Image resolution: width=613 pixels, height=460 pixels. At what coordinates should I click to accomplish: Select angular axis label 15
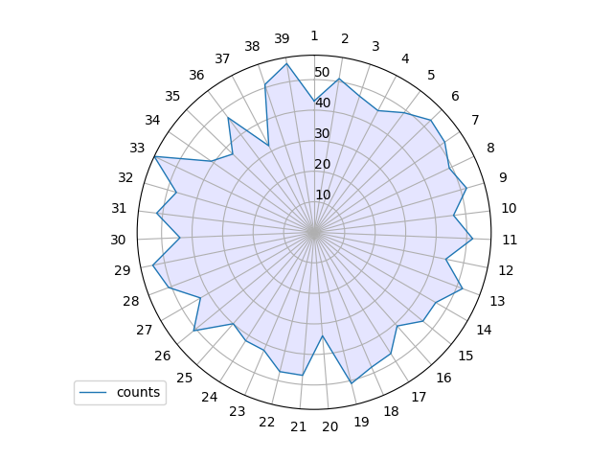[465, 356]
